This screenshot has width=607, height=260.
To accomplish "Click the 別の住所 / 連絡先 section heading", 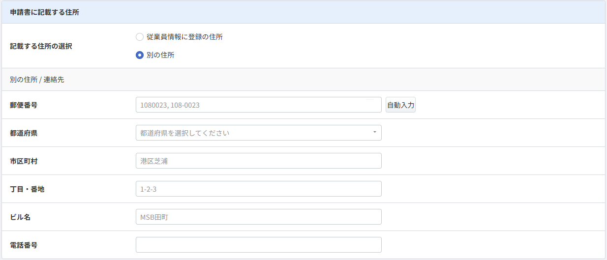I will 37,80.
